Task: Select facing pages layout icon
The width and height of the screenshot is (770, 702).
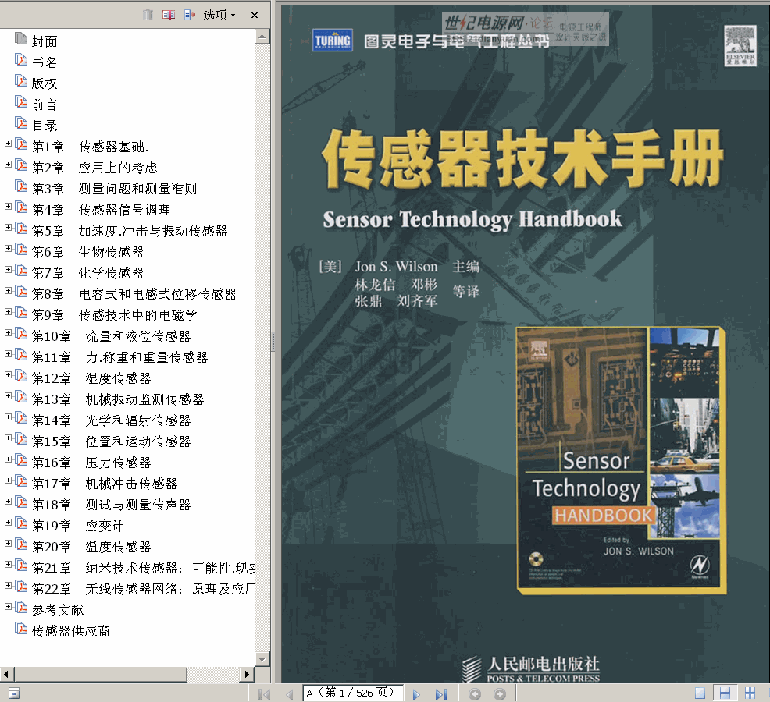Action: pyautogui.click(x=750, y=693)
